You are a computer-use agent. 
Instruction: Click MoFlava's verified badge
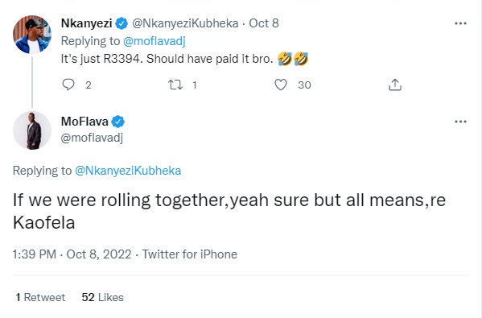pyautogui.click(x=118, y=122)
